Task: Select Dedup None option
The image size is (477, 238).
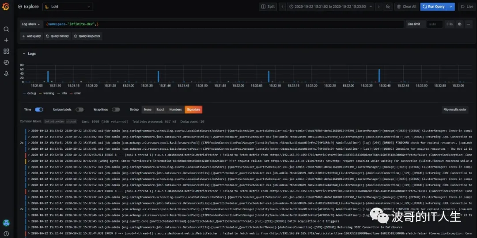Action: pos(148,110)
